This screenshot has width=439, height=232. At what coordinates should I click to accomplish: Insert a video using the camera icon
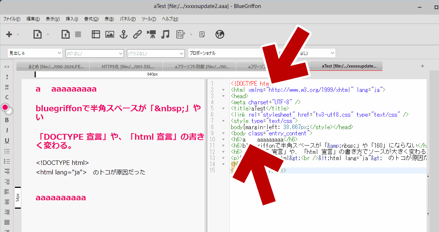click(x=151, y=34)
